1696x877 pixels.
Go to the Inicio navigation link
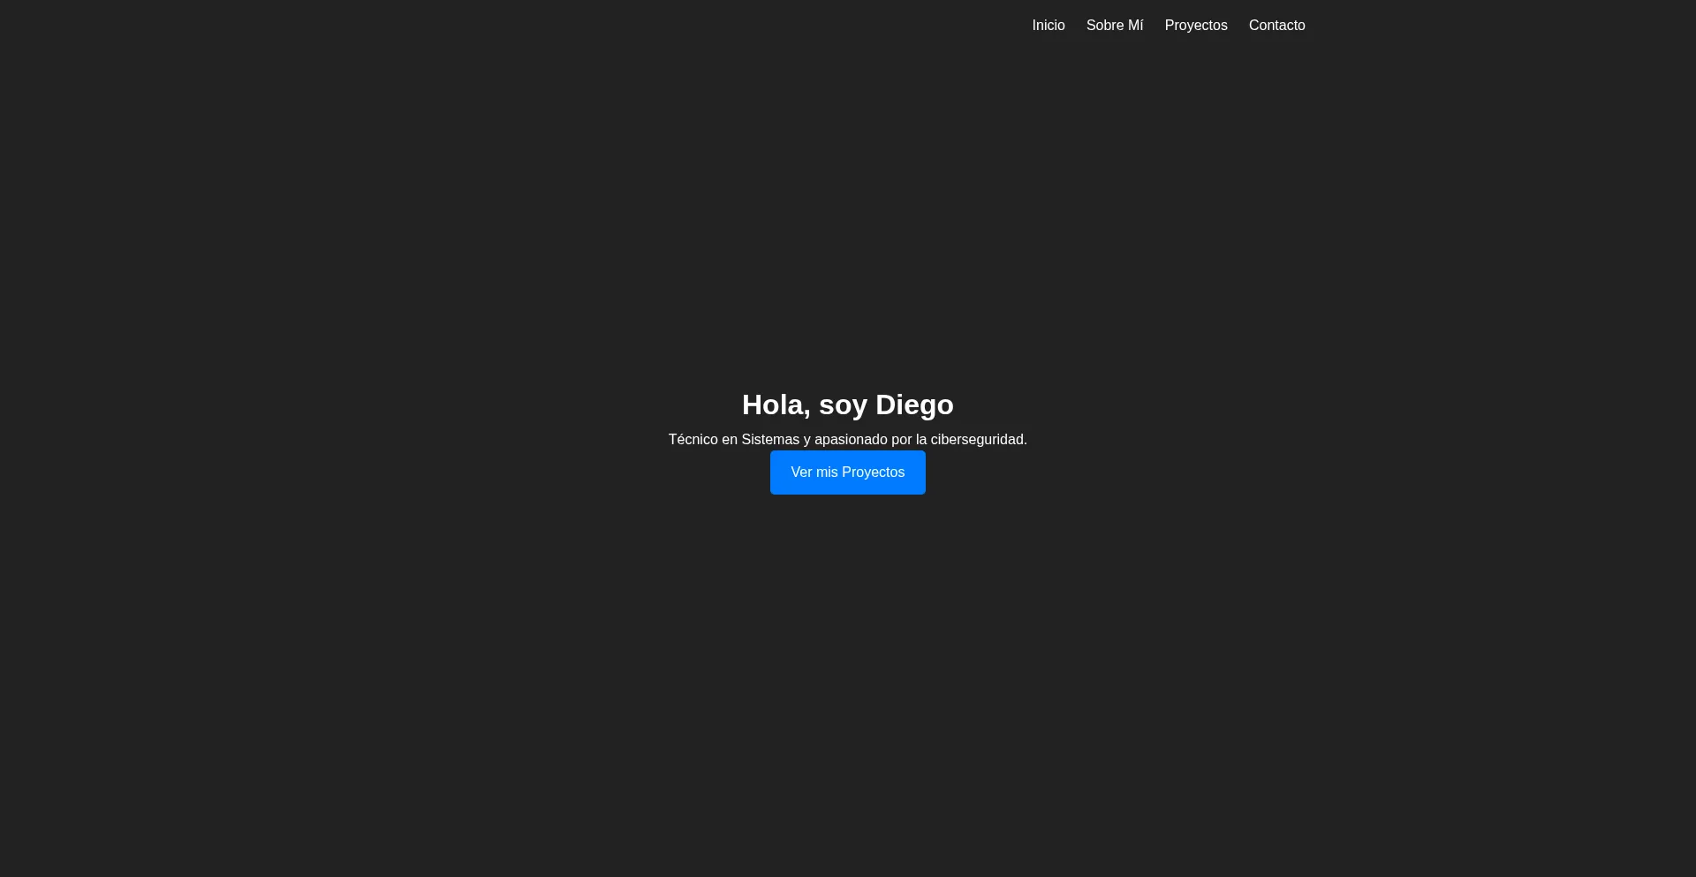pos(1048,26)
